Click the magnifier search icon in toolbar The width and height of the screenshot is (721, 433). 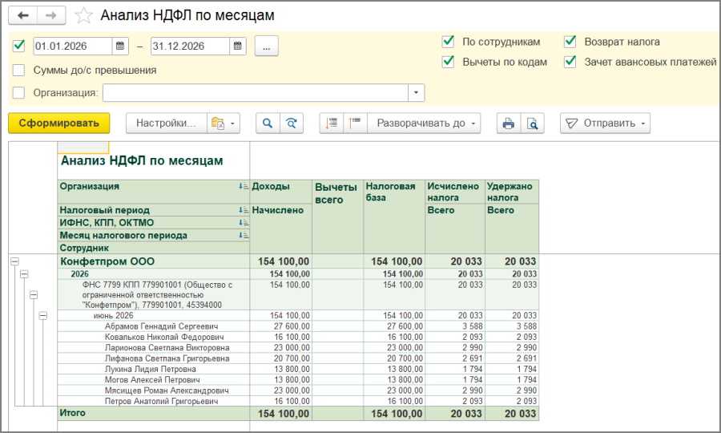click(268, 123)
